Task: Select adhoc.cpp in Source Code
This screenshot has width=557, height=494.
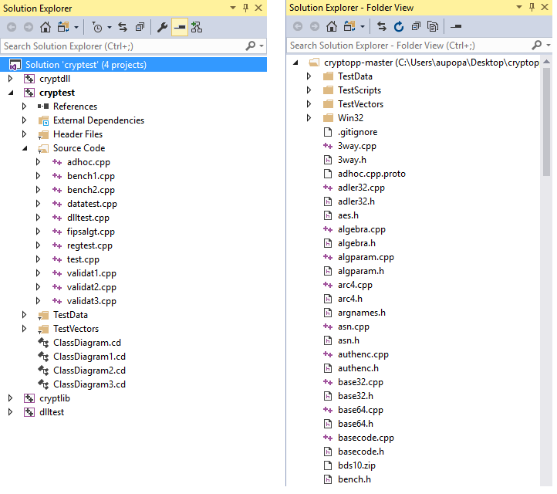Action: pos(89,162)
